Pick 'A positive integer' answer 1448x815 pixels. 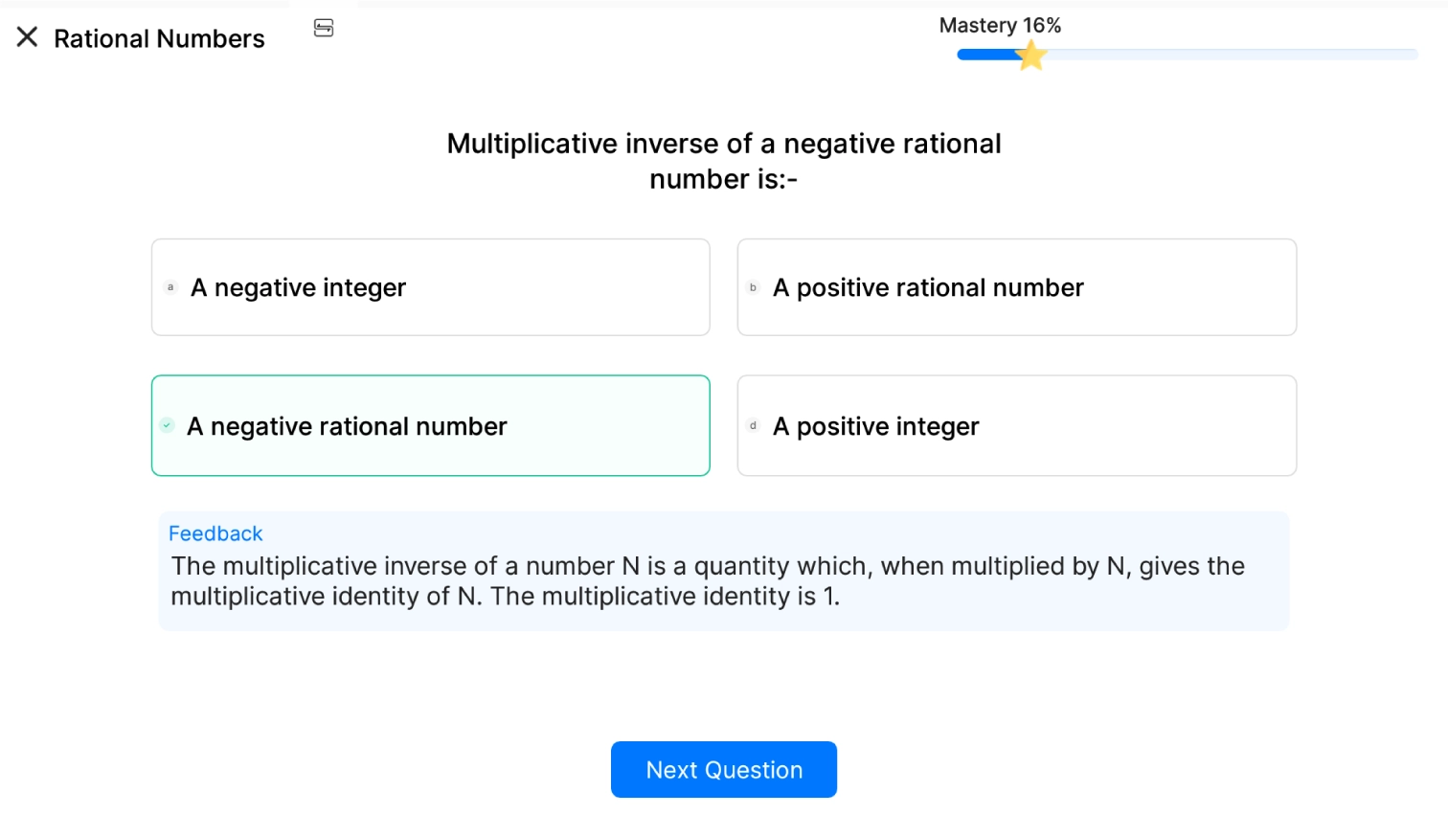(1017, 425)
